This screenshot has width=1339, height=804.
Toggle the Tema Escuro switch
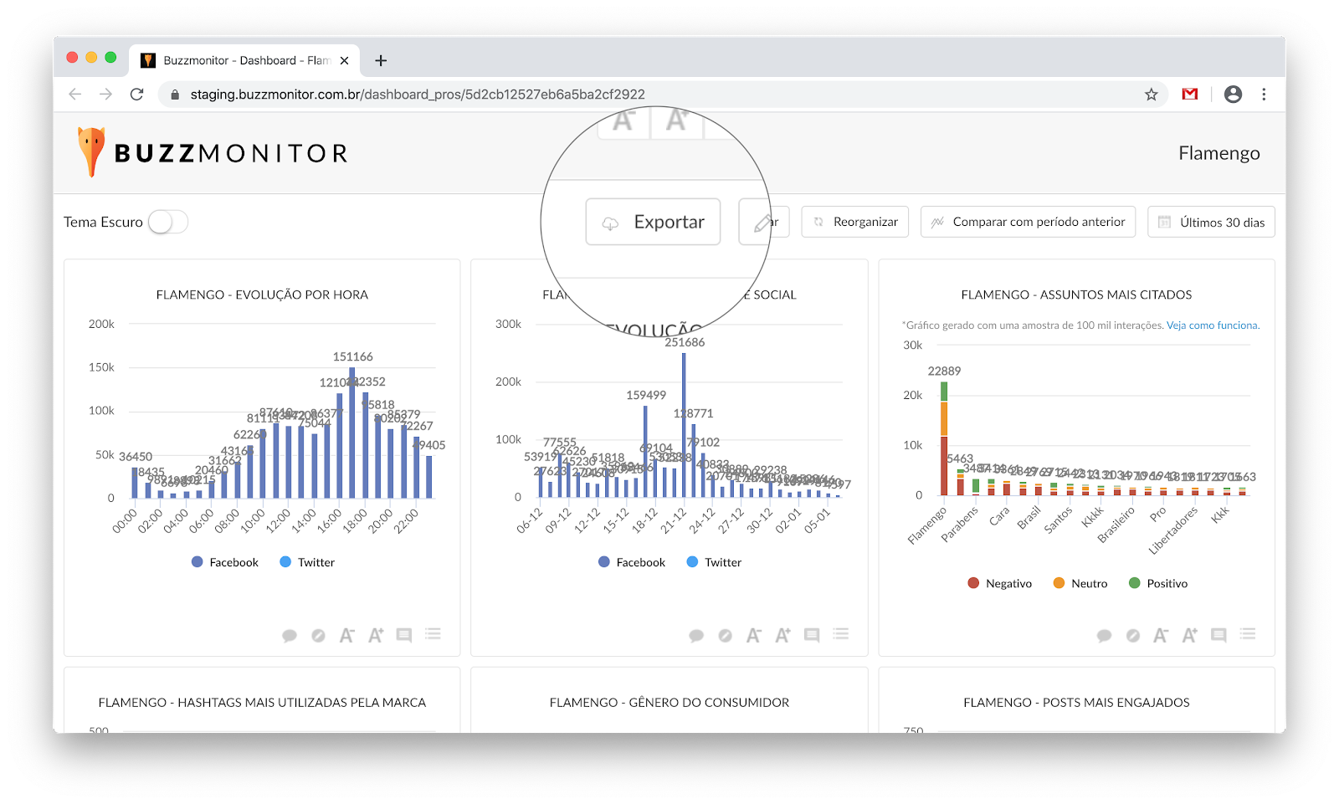[x=167, y=222]
